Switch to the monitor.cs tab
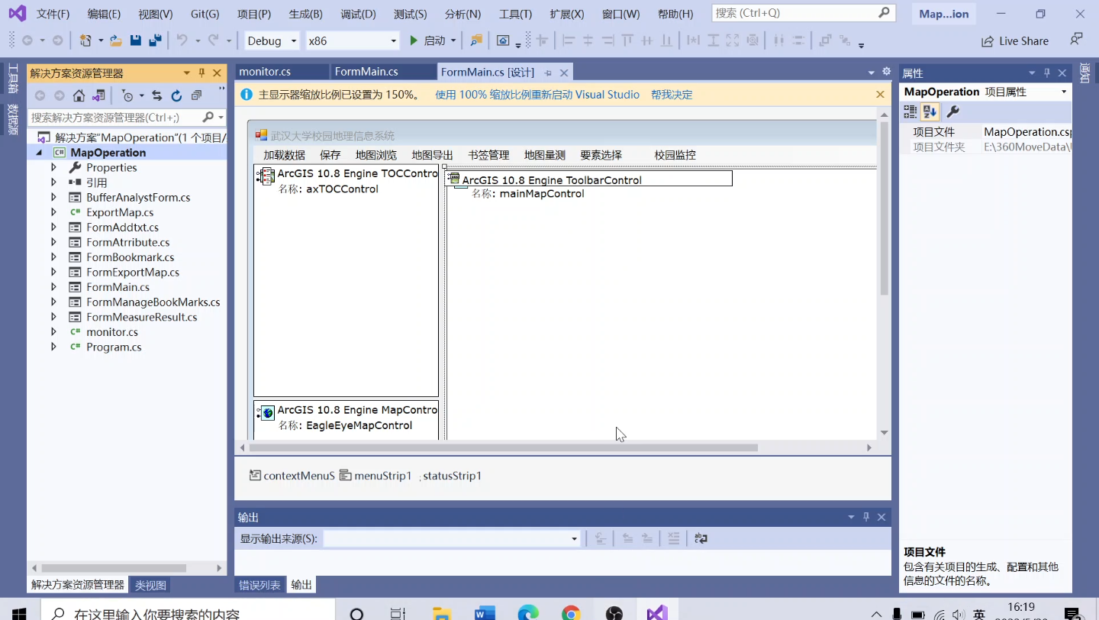The width and height of the screenshot is (1099, 620). 265,72
